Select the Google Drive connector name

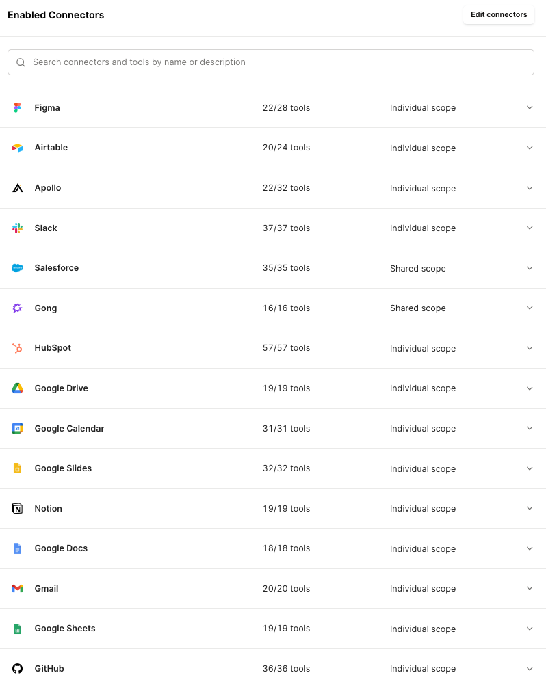point(62,388)
